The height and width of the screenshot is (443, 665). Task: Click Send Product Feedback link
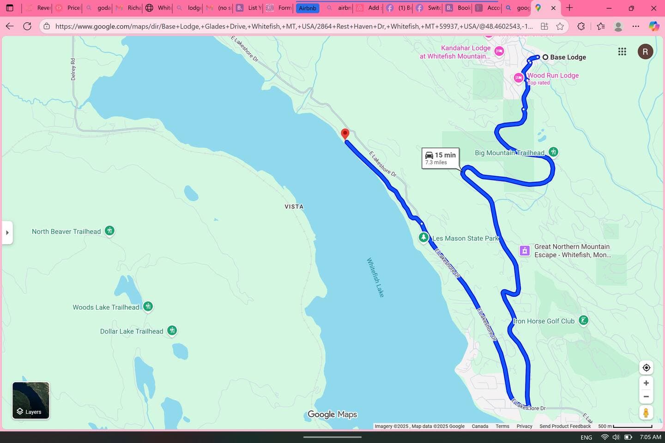565,426
